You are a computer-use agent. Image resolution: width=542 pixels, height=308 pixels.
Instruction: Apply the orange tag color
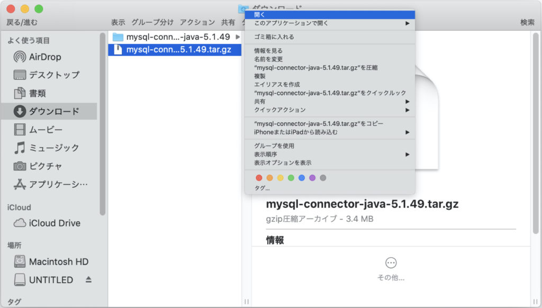[269, 178]
